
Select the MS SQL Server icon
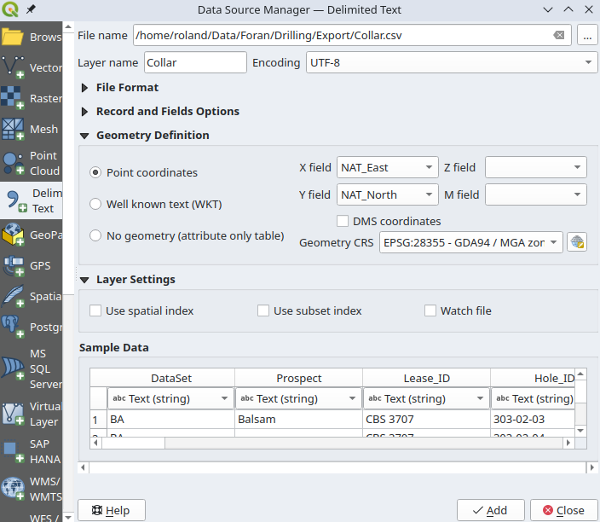point(13,368)
